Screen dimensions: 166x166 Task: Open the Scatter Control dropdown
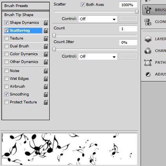tap(98, 19)
